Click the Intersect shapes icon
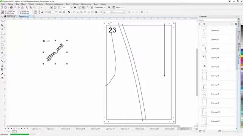Screen dimensions: 243x136 [x=82, y=12]
